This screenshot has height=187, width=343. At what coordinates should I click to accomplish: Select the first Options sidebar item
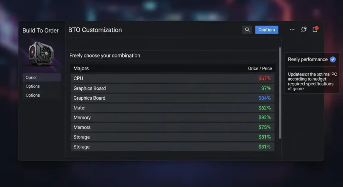click(x=33, y=86)
